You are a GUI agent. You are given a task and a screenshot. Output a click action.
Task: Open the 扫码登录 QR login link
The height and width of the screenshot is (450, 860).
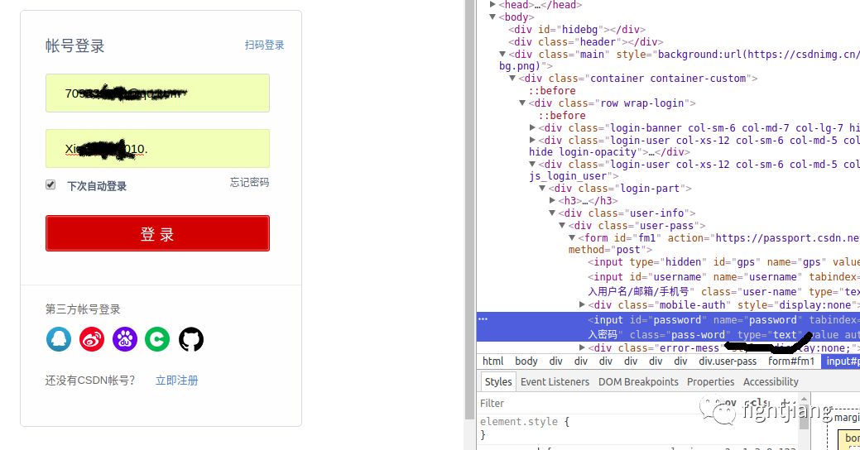point(264,45)
